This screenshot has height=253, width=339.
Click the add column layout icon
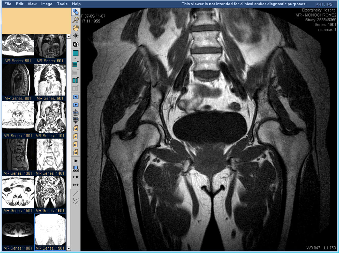[x=75, y=80]
